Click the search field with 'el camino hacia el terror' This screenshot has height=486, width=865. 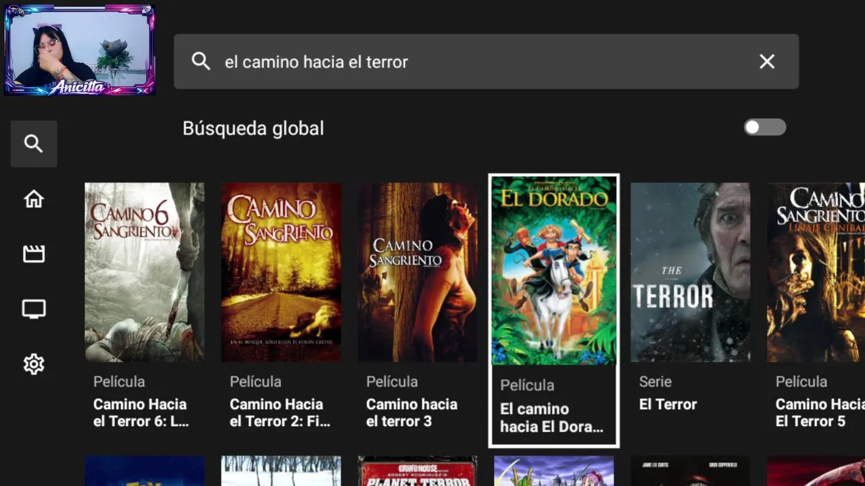tap(486, 61)
